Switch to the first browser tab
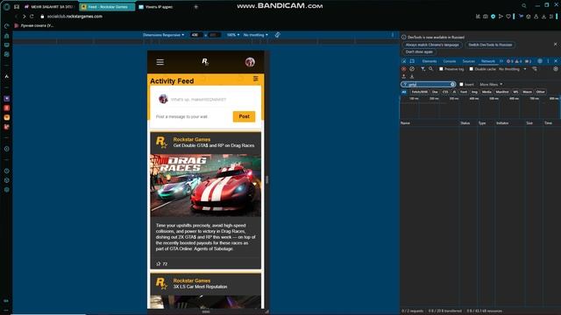561x315 pixels. [x=49, y=7]
